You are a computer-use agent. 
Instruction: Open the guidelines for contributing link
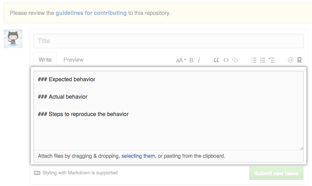pyautogui.click(x=91, y=13)
